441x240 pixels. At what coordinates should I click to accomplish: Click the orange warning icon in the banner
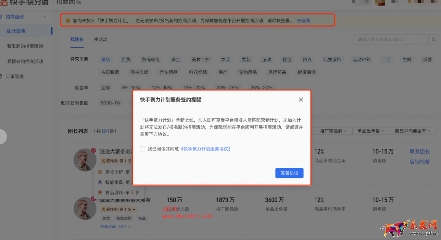pos(68,20)
